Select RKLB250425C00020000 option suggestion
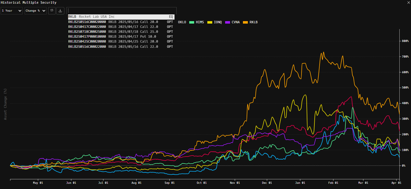 pyautogui.click(x=121, y=42)
